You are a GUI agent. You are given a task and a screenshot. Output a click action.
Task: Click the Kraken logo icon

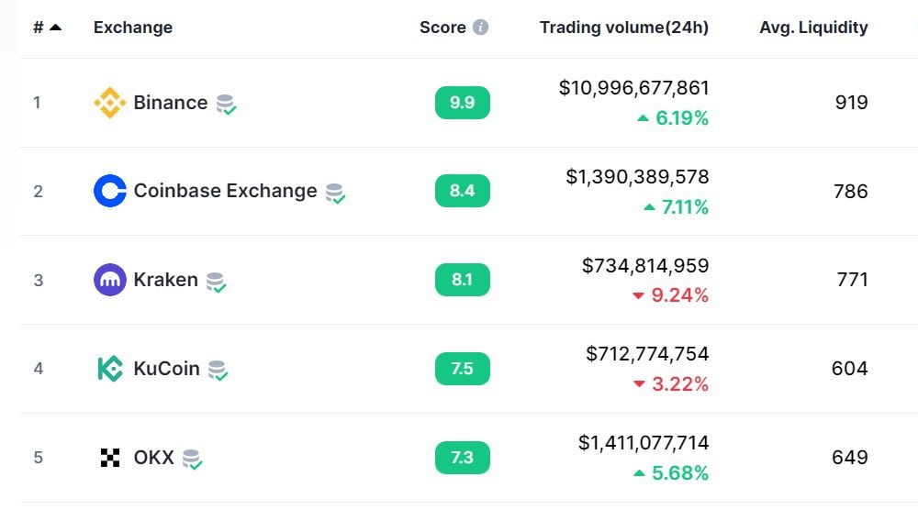(x=110, y=280)
